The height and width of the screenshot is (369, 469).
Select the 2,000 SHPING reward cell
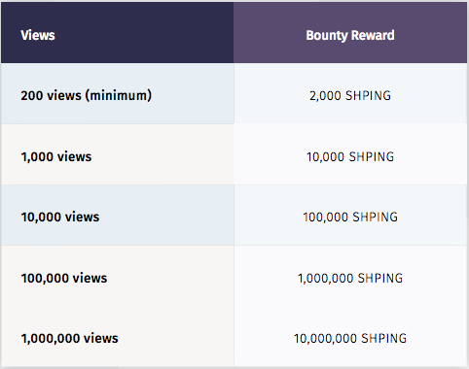coord(350,95)
